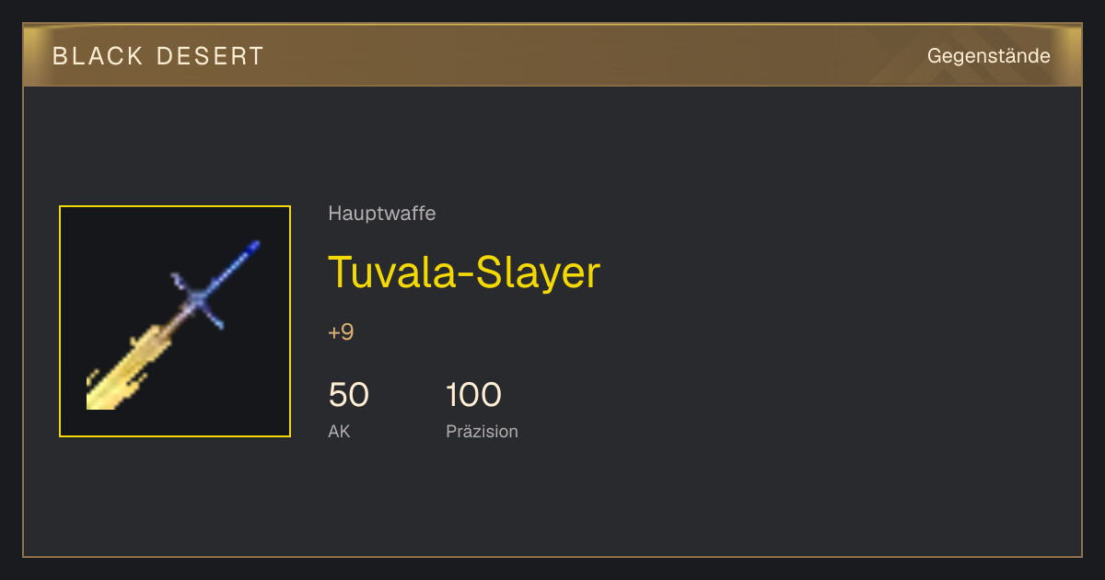Click the 50 attack value
The image size is (1105, 580).
349,395
